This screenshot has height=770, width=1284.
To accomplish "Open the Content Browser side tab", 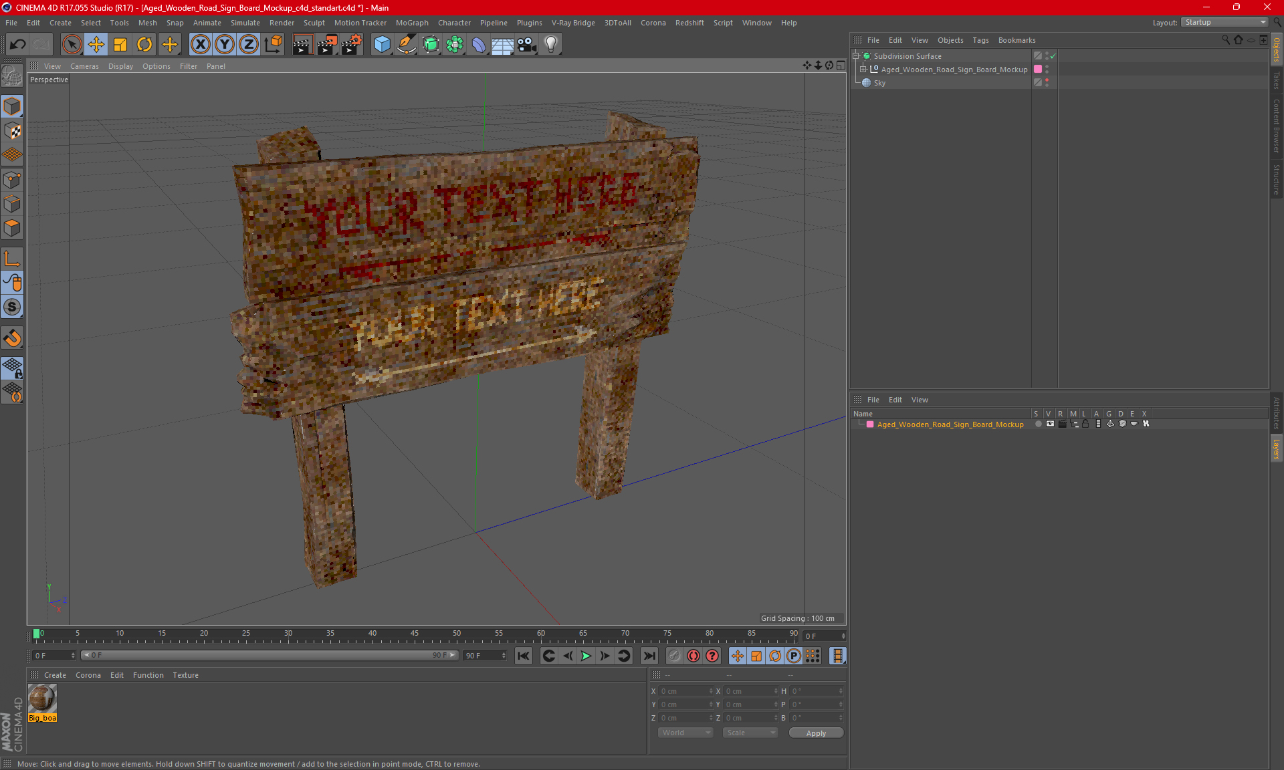I will 1277,126.
